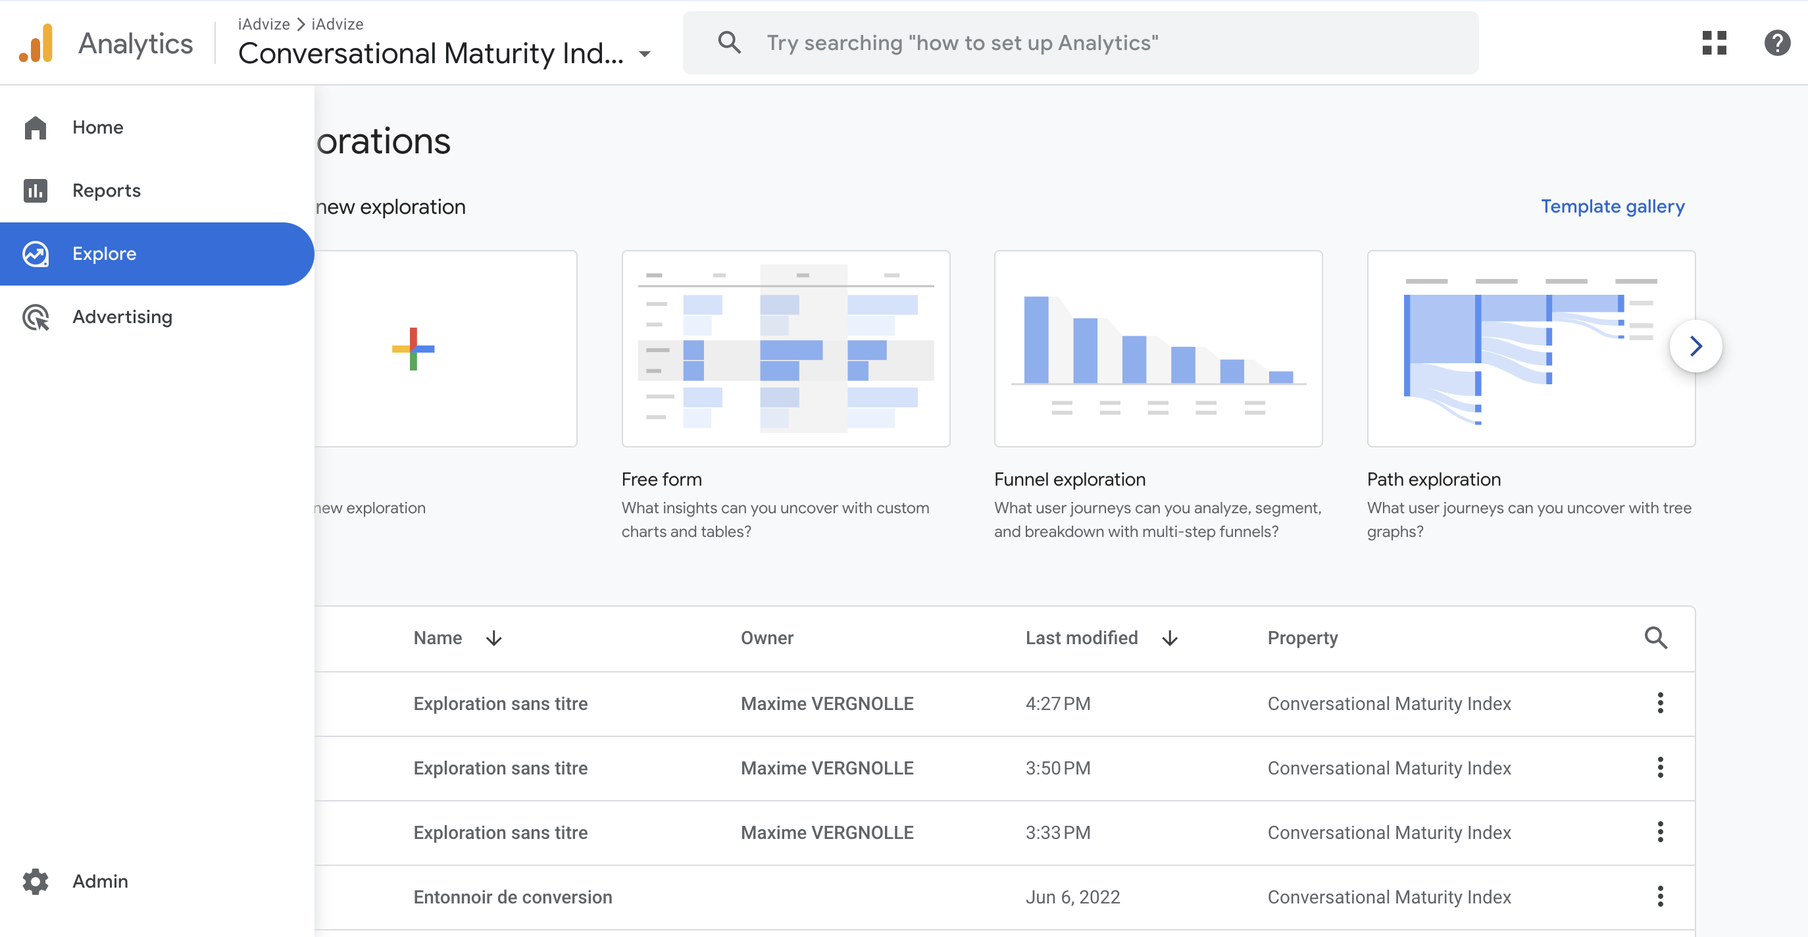Click the iAdvize account breadcrumb
This screenshot has height=937, width=1808.
[x=263, y=24]
